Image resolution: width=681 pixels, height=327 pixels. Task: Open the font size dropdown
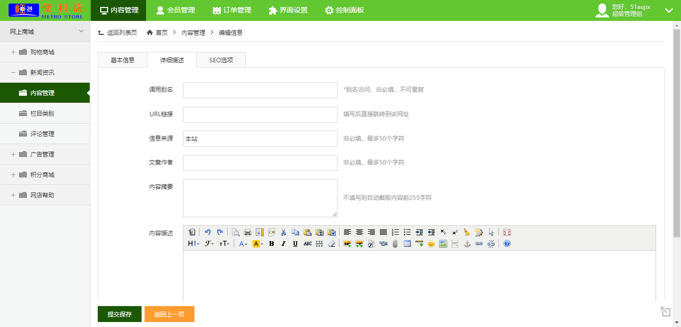[x=224, y=244]
